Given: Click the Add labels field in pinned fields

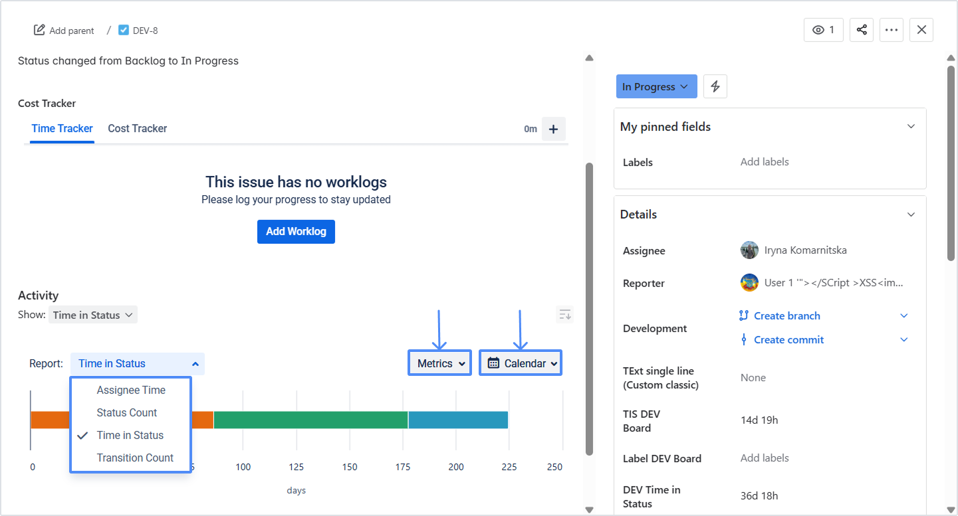Looking at the screenshot, I should click(765, 162).
